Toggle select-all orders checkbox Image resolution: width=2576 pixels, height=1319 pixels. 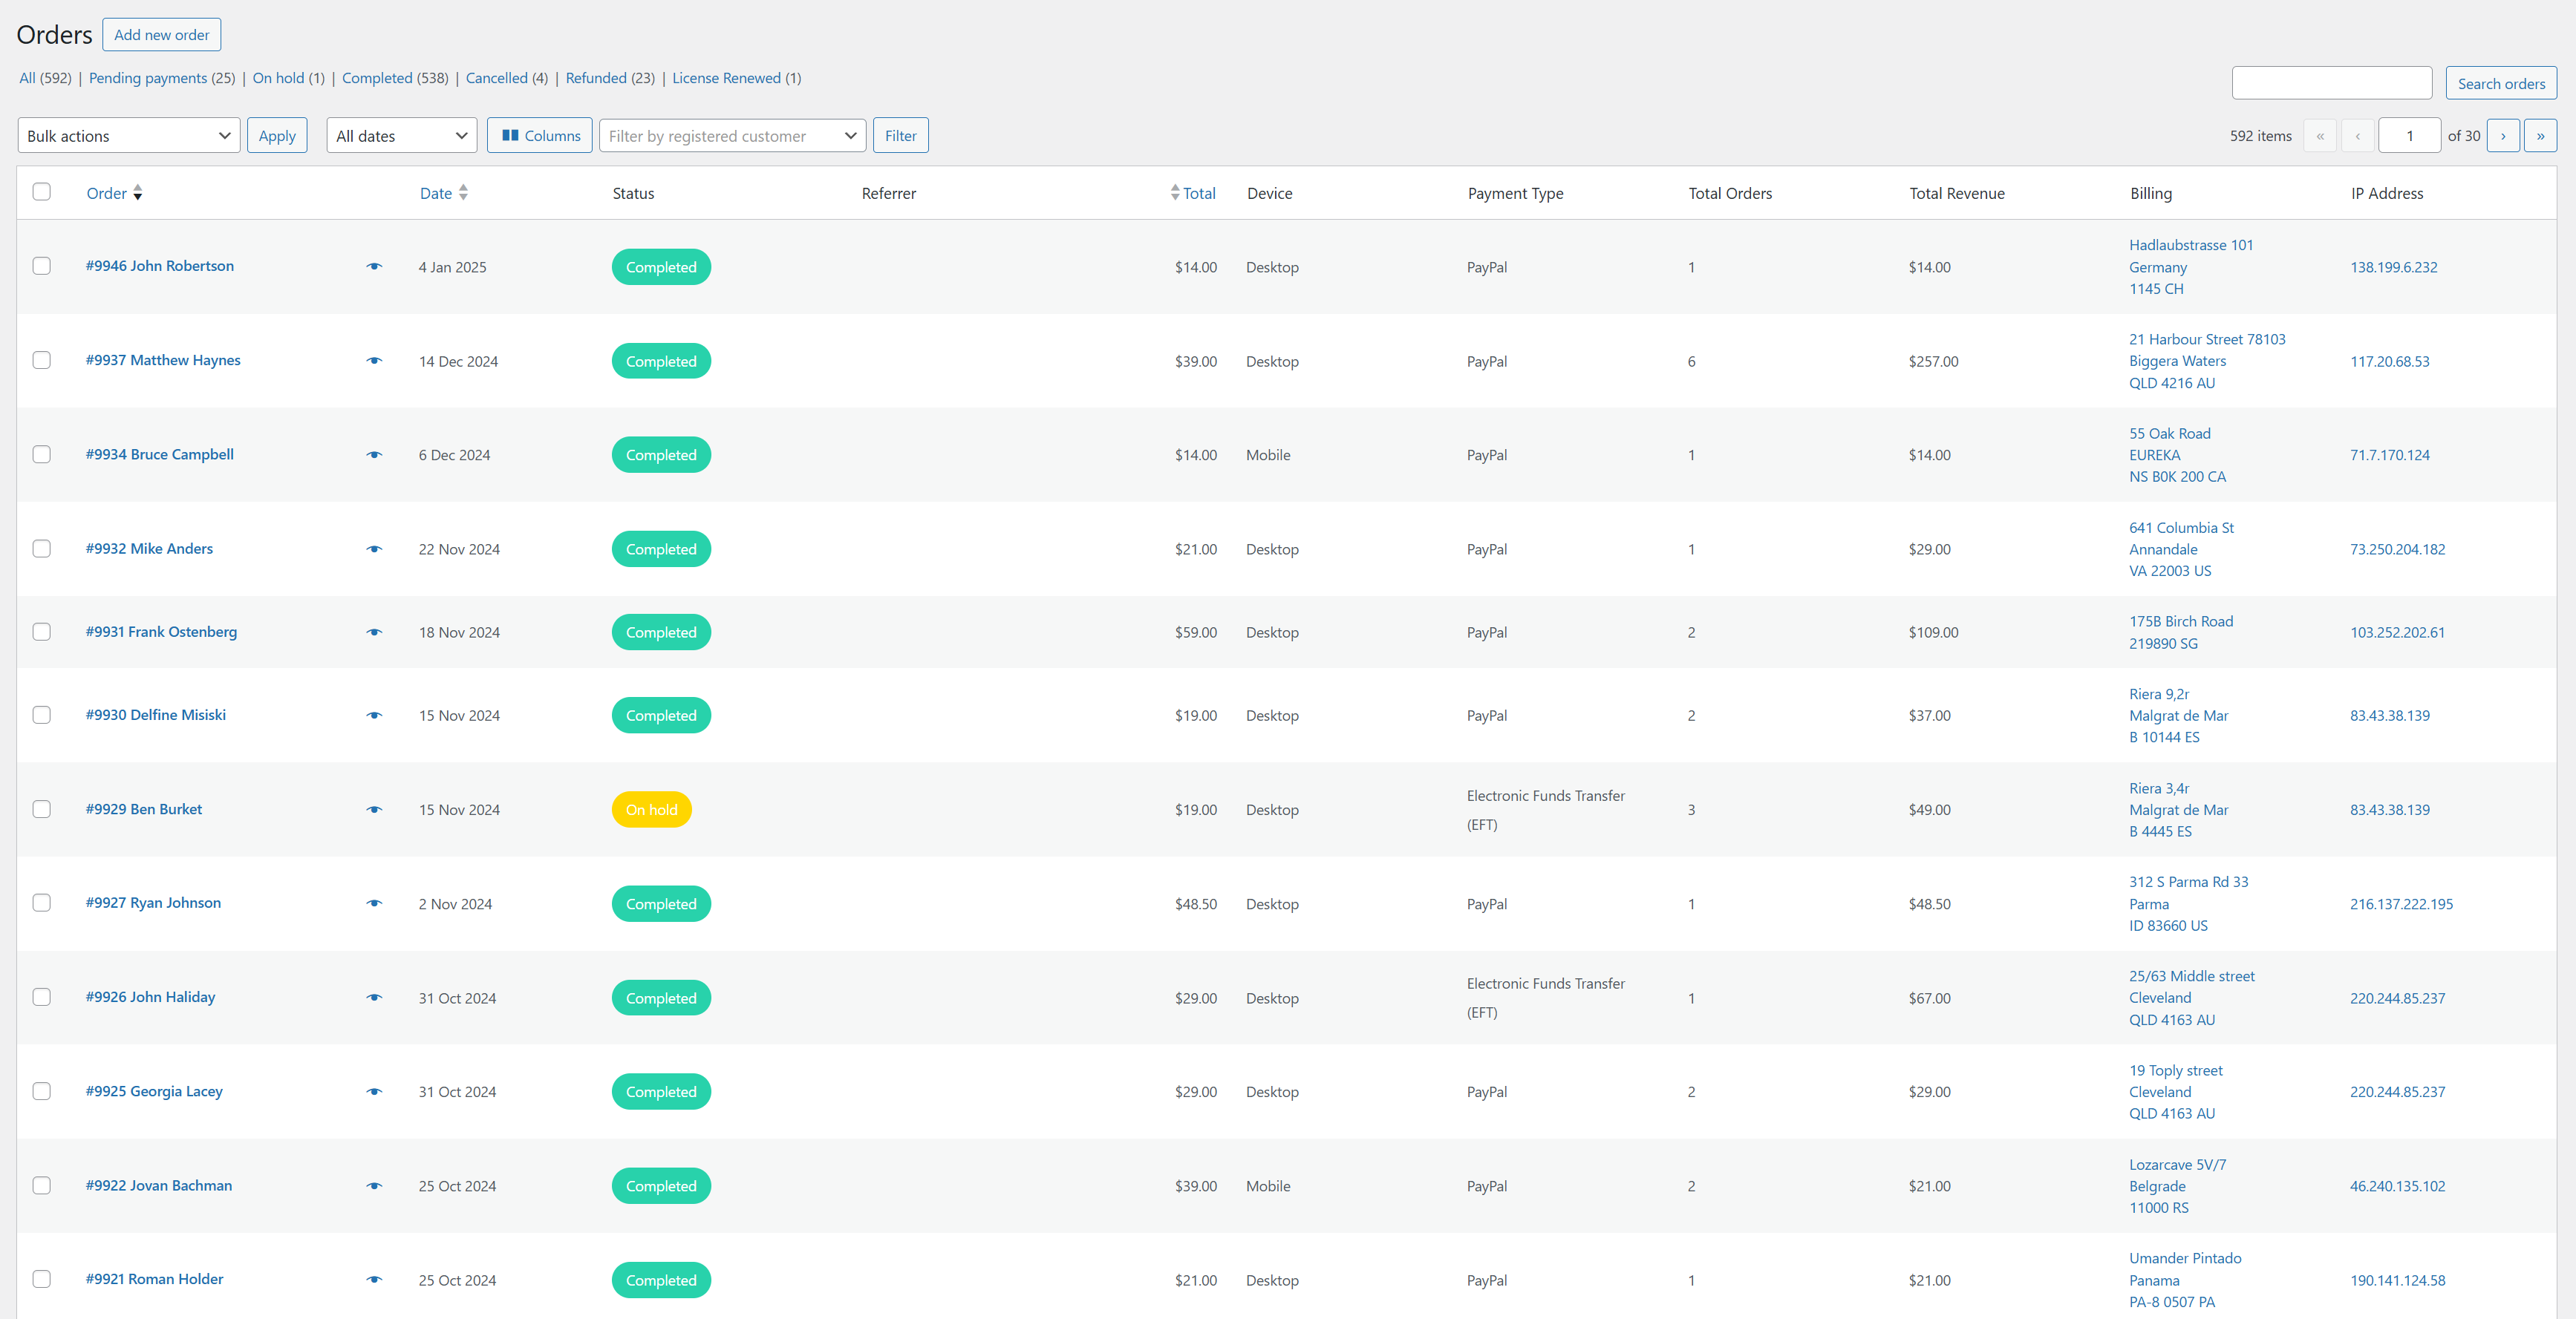pyautogui.click(x=41, y=192)
